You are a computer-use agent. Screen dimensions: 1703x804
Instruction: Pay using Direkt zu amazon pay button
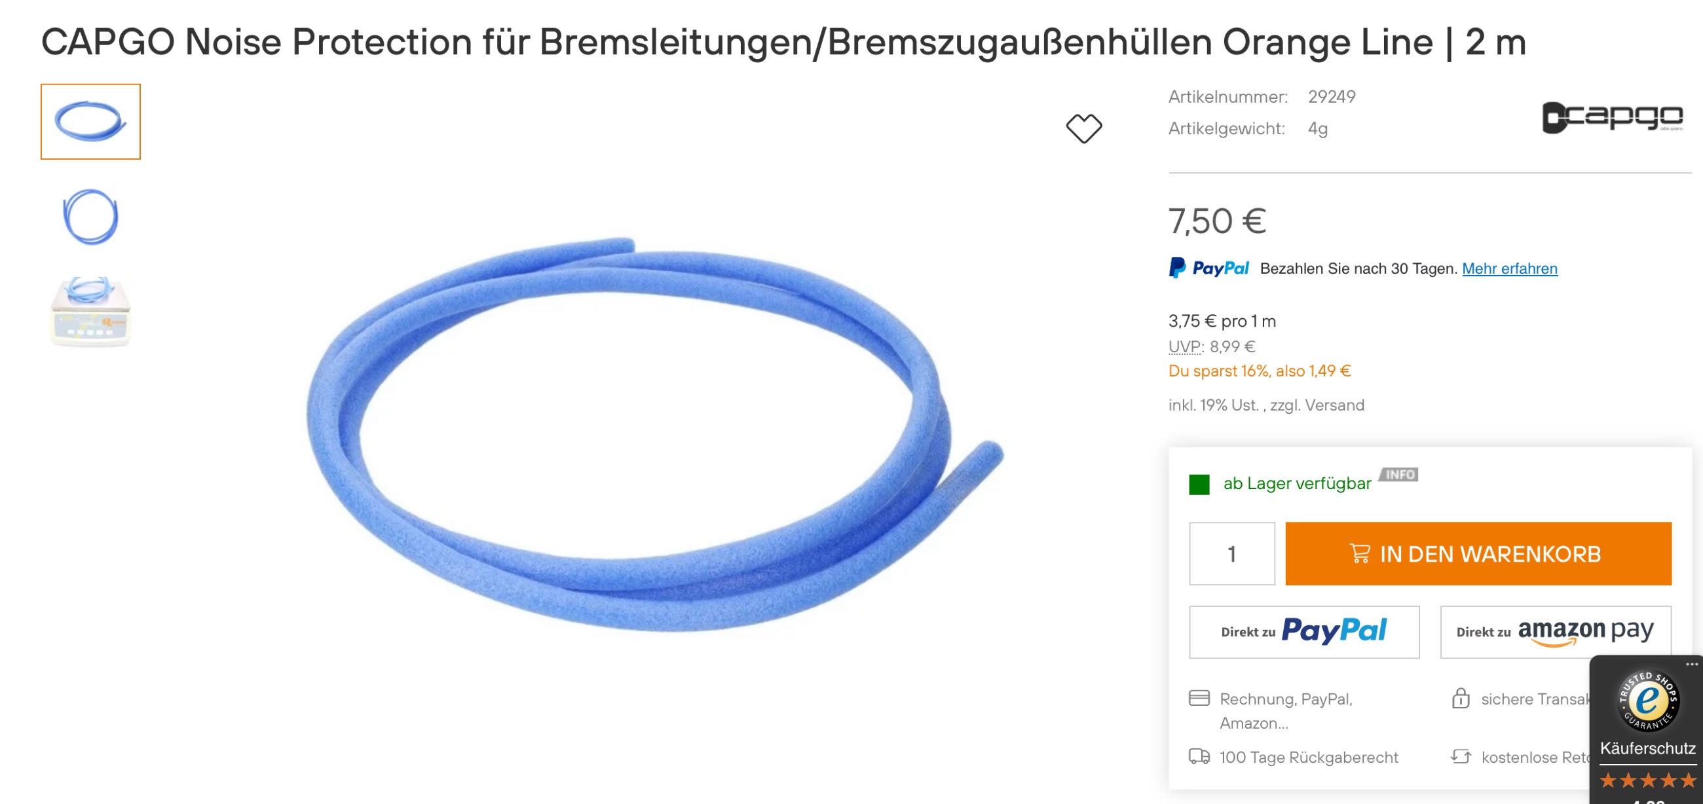pyautogui.click(x=1556, y=632)
